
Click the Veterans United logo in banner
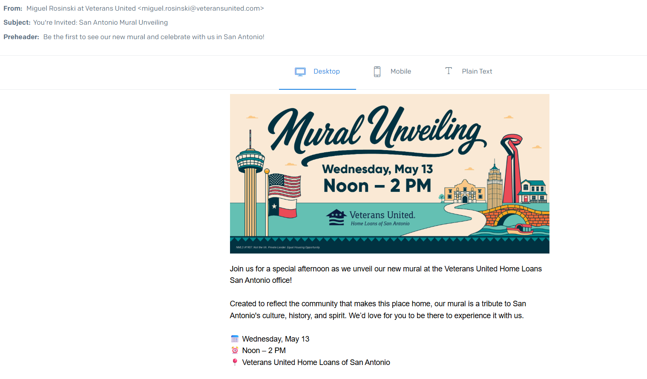(371, 217)
